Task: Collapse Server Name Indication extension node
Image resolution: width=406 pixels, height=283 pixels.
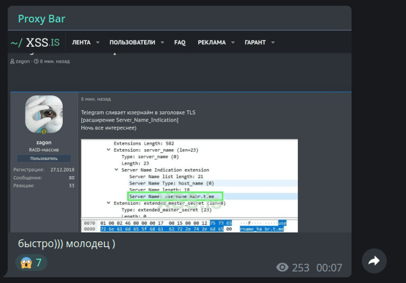Action: tap(117, 170)
